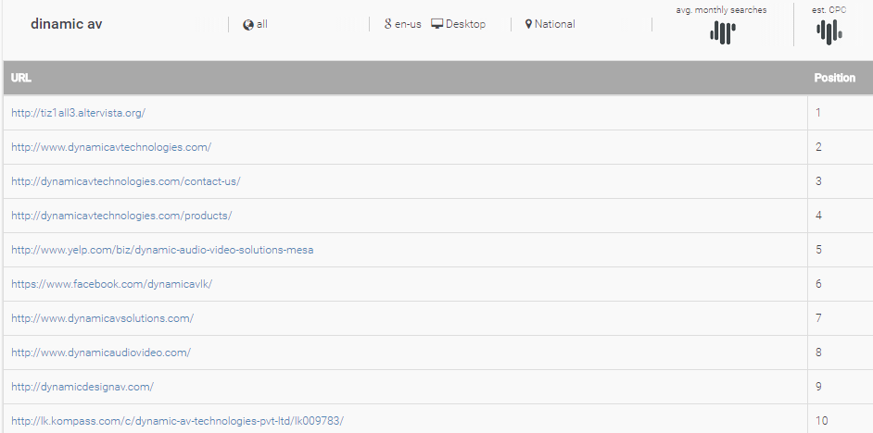Click the Desktop monitor icon

click(437, 24)
